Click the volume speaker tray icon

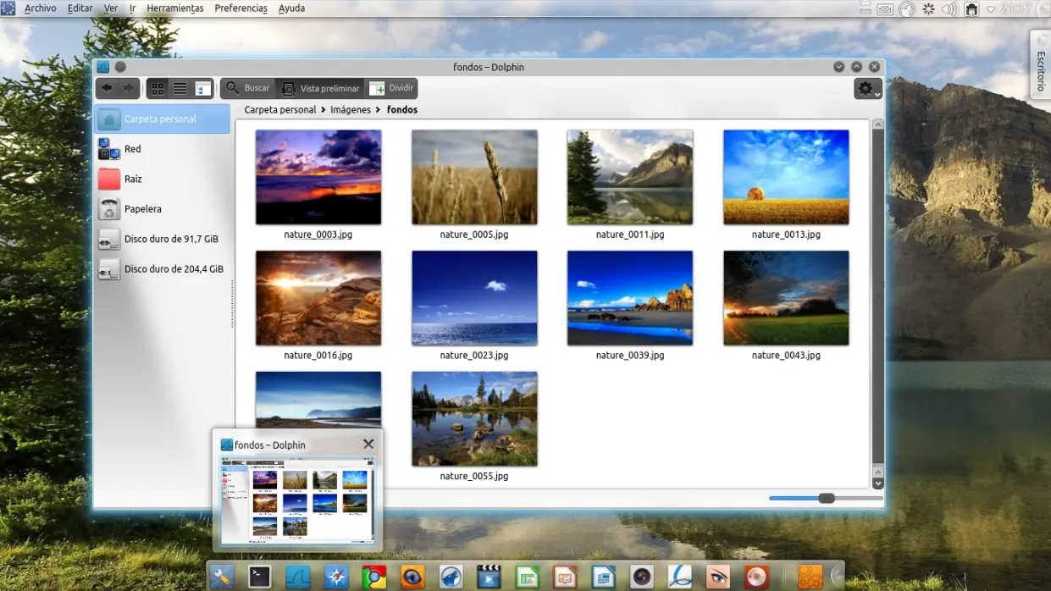[949, 9]
